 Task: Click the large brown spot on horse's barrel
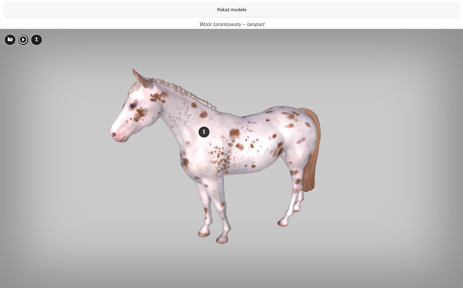point(234,133)
